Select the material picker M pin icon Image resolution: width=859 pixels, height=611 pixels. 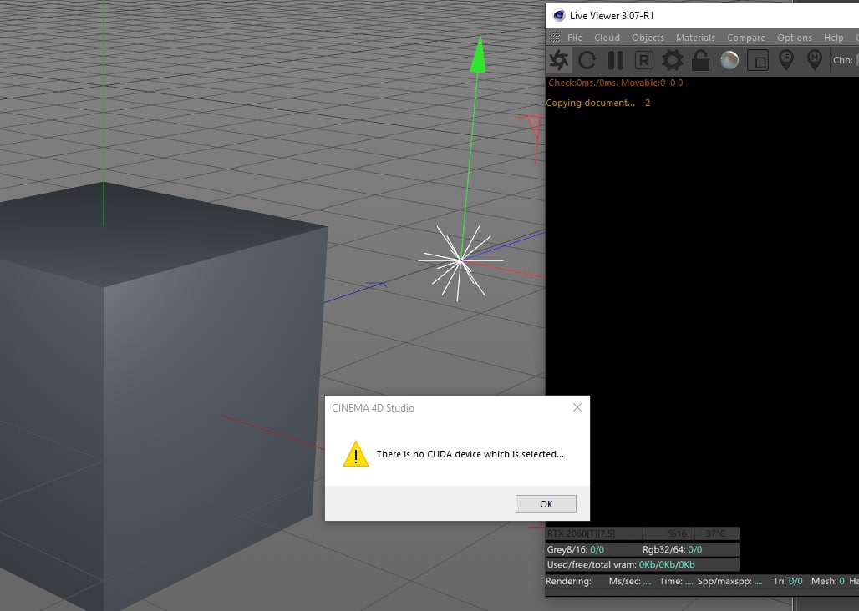click(x=815, y=59)
